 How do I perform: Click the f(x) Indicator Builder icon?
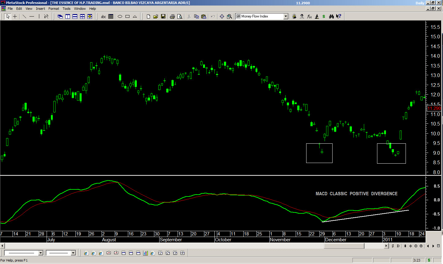click(309, 17)
